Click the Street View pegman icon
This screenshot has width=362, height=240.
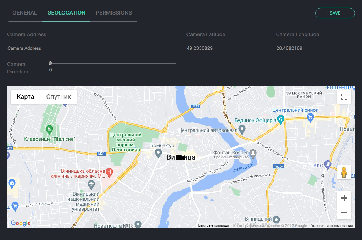coord(344,172)
